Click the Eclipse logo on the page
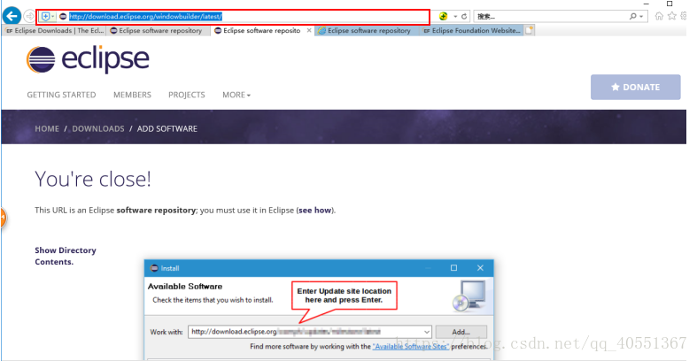 pos(88,59)
